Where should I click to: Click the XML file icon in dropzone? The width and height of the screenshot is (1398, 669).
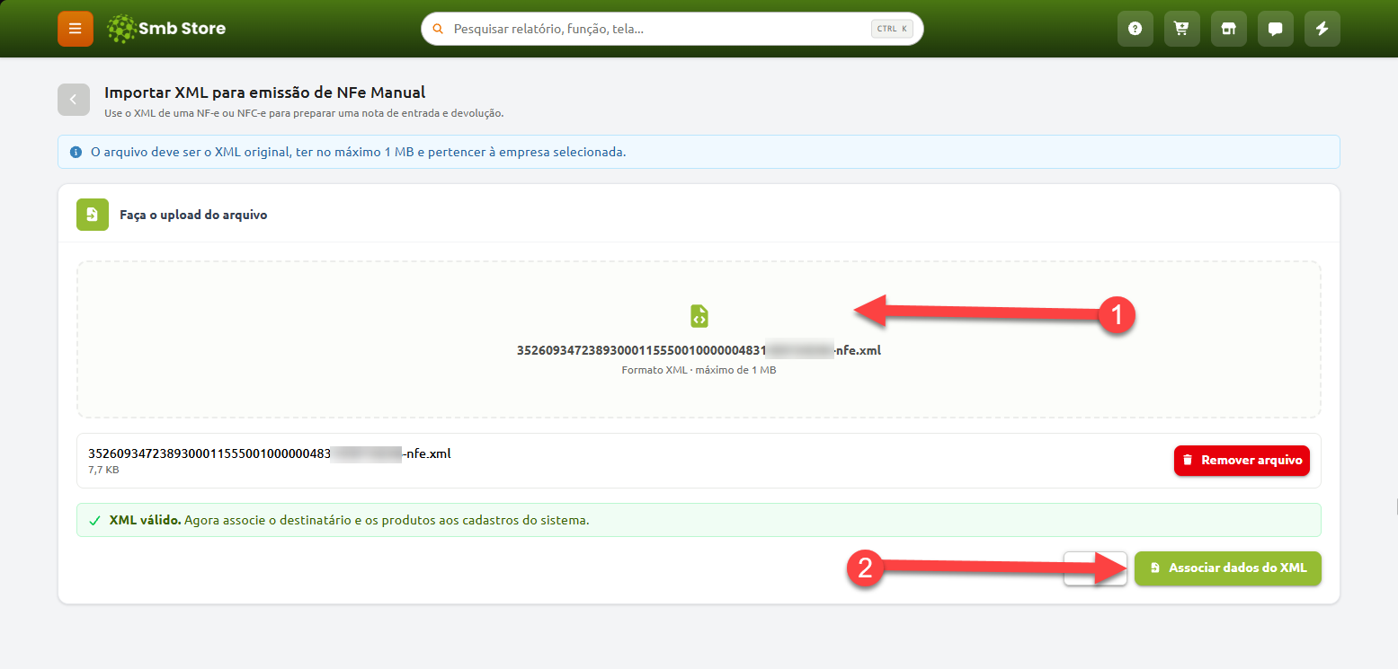[x=699, y=316]
